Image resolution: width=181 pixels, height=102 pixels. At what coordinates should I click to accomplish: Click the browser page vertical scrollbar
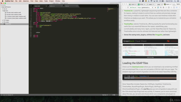click(180, 18)
